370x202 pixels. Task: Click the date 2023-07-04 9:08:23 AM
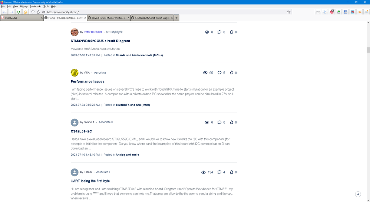85,105
